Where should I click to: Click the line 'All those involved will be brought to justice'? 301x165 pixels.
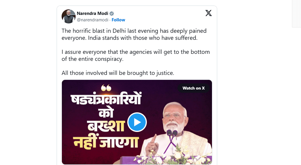[x=118, y=73]
